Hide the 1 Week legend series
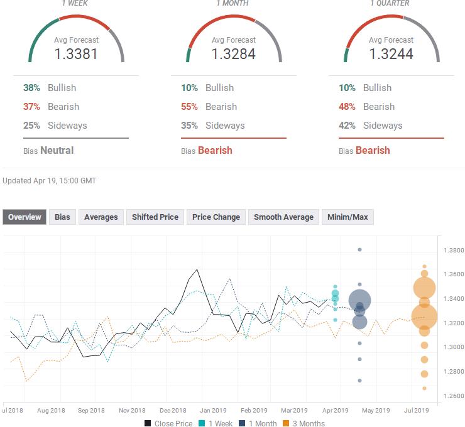Viewport: 465px width, 427px height. [x=216, y=423]
